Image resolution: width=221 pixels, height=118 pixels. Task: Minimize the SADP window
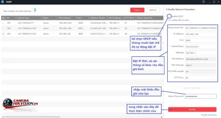[210, 2]
